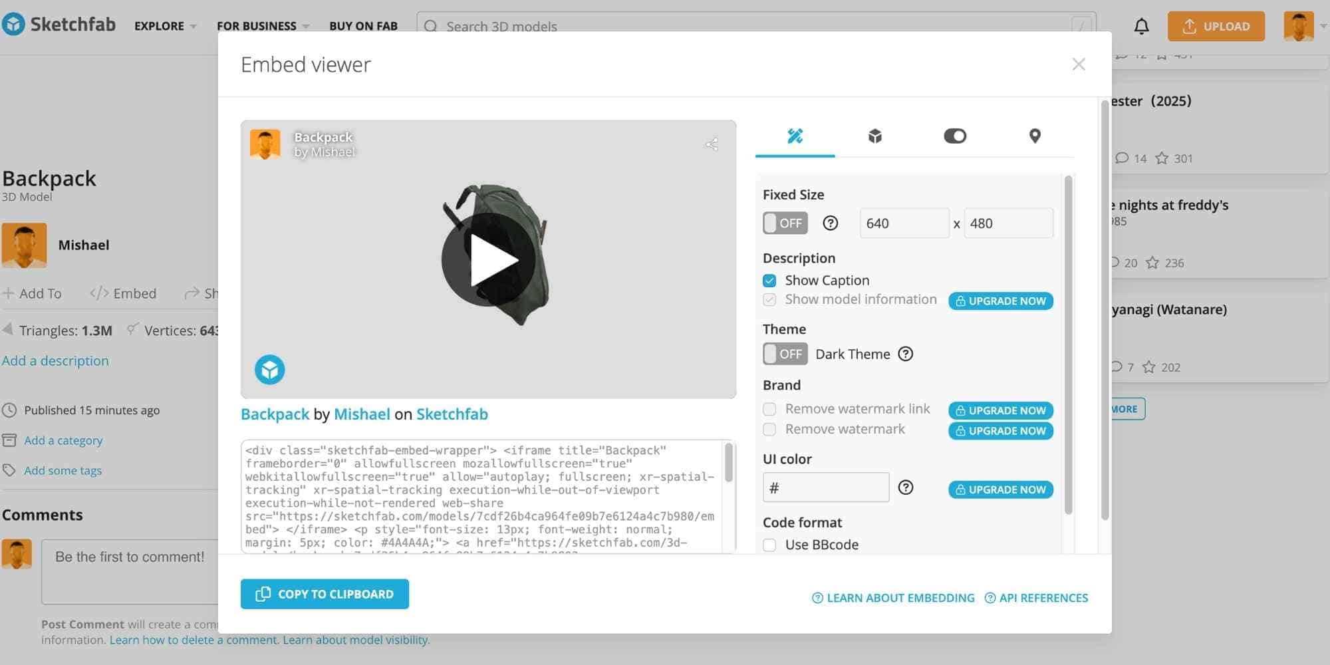Close the Embed viewer dialog
This screenshot has height=665, width=1330.
pos(1079,65)
